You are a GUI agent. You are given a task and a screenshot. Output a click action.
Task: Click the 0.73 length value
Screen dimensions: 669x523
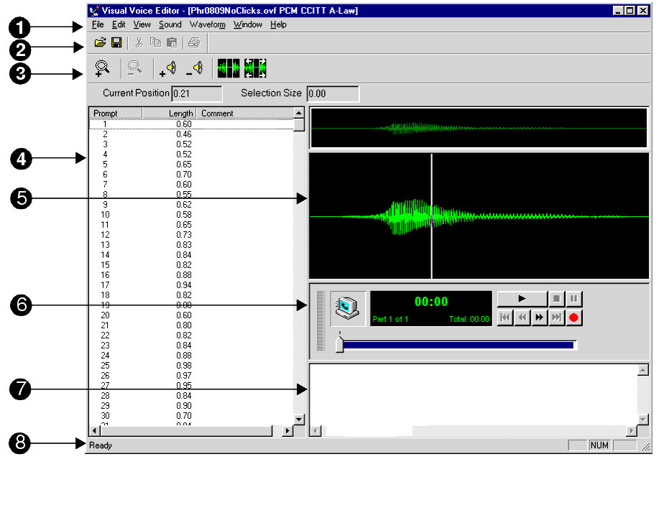(x=184, y=235)
